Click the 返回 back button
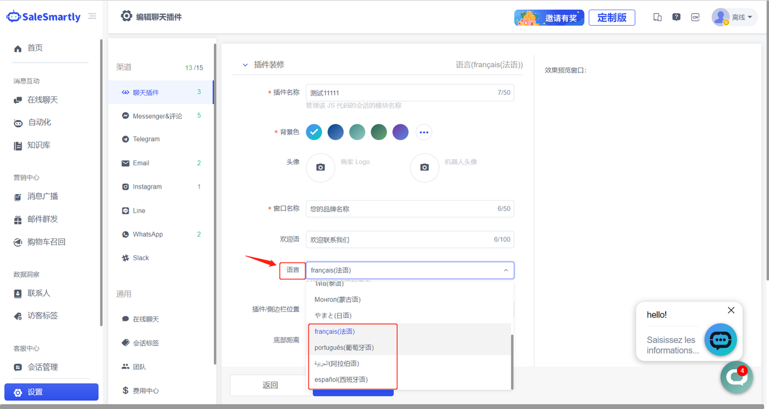 point(270,386)
